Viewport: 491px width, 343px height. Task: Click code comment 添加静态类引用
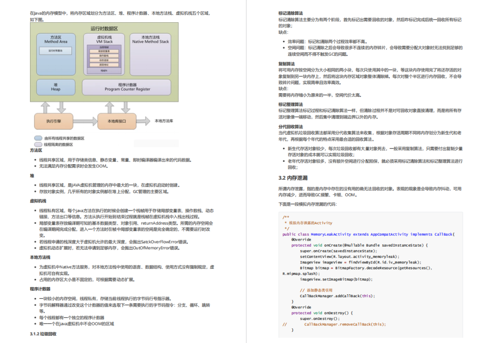click(x=316, y=290)
